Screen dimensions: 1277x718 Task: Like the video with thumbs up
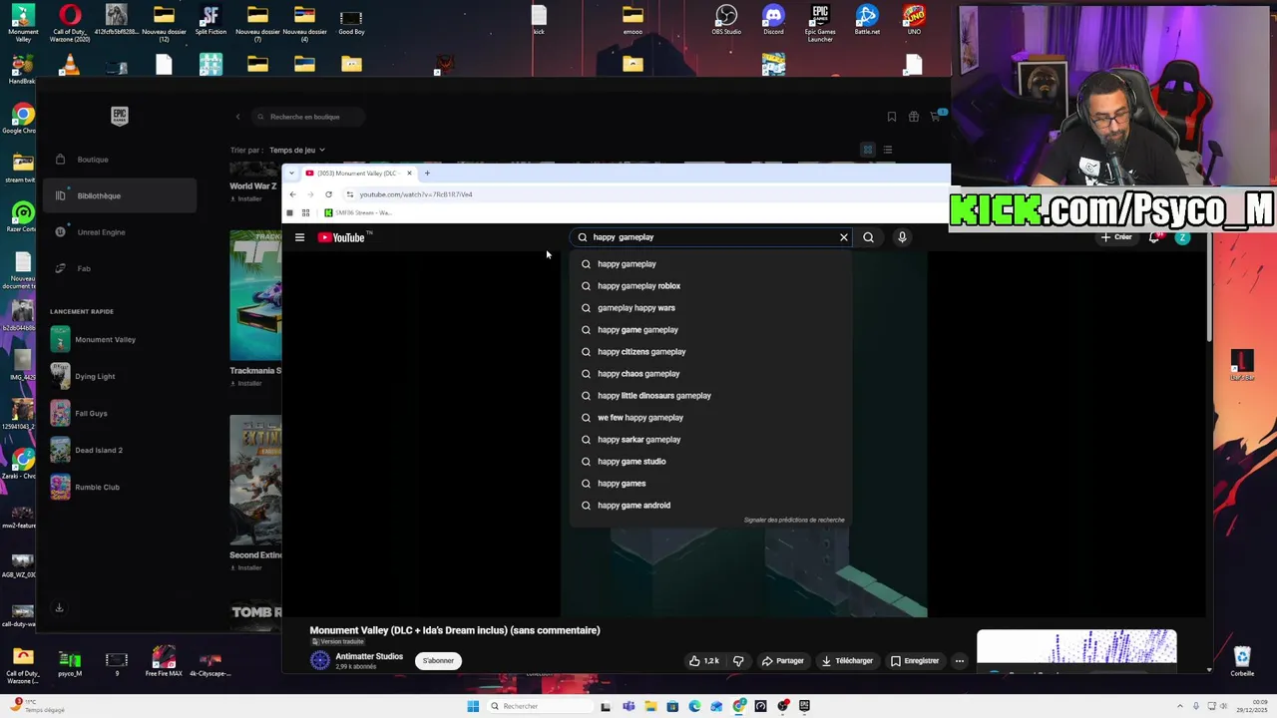click(703, 660)
